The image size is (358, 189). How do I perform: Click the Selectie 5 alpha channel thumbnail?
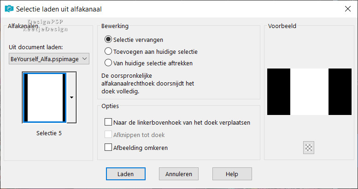[x=45, y=97]
